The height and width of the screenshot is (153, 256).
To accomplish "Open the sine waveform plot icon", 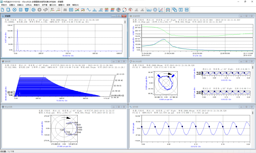I will [x=89, y=10].
